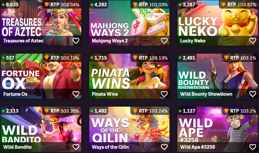Favorite the Wild Bandito game

coord(76,147)
